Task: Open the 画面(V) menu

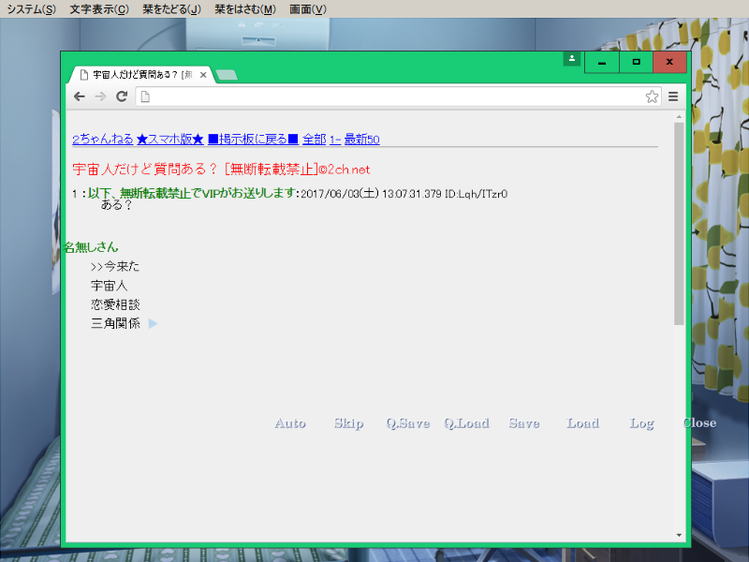Action: coord(308,9)
